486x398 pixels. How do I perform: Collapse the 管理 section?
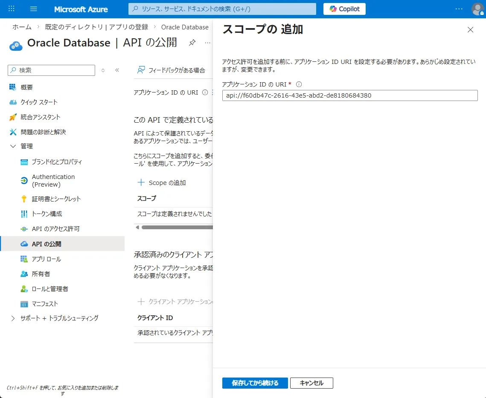coord(13,146)
